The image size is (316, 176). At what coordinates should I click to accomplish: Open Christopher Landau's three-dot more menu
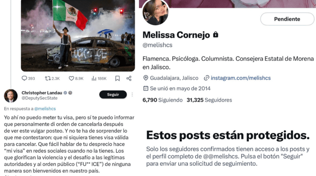coord(132,95)
